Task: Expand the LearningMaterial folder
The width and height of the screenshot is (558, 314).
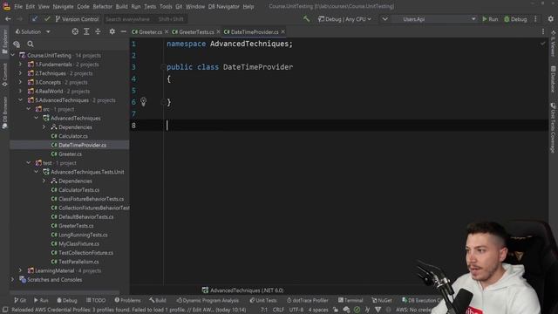Action: tap(20, 270)
